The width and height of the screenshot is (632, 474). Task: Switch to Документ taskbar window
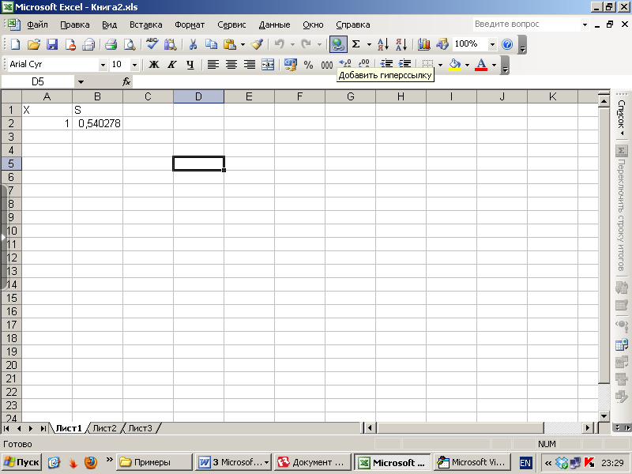click(x=312, y=462)
